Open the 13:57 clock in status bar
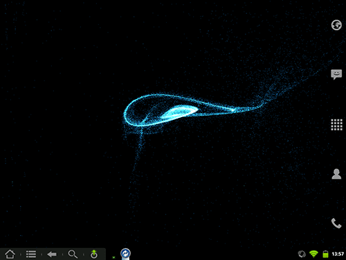 [x=338, y=254]
